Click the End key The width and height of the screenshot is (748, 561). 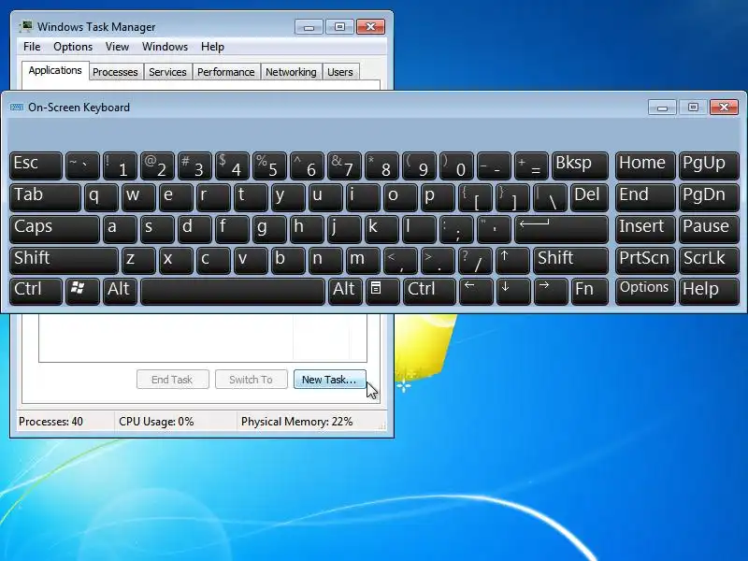click(645, 197)
